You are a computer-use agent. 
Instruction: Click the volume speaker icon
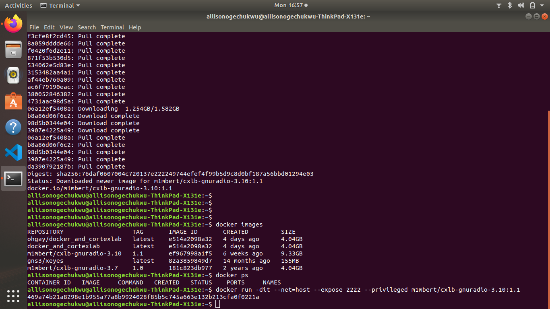click(x=521, y=6)
